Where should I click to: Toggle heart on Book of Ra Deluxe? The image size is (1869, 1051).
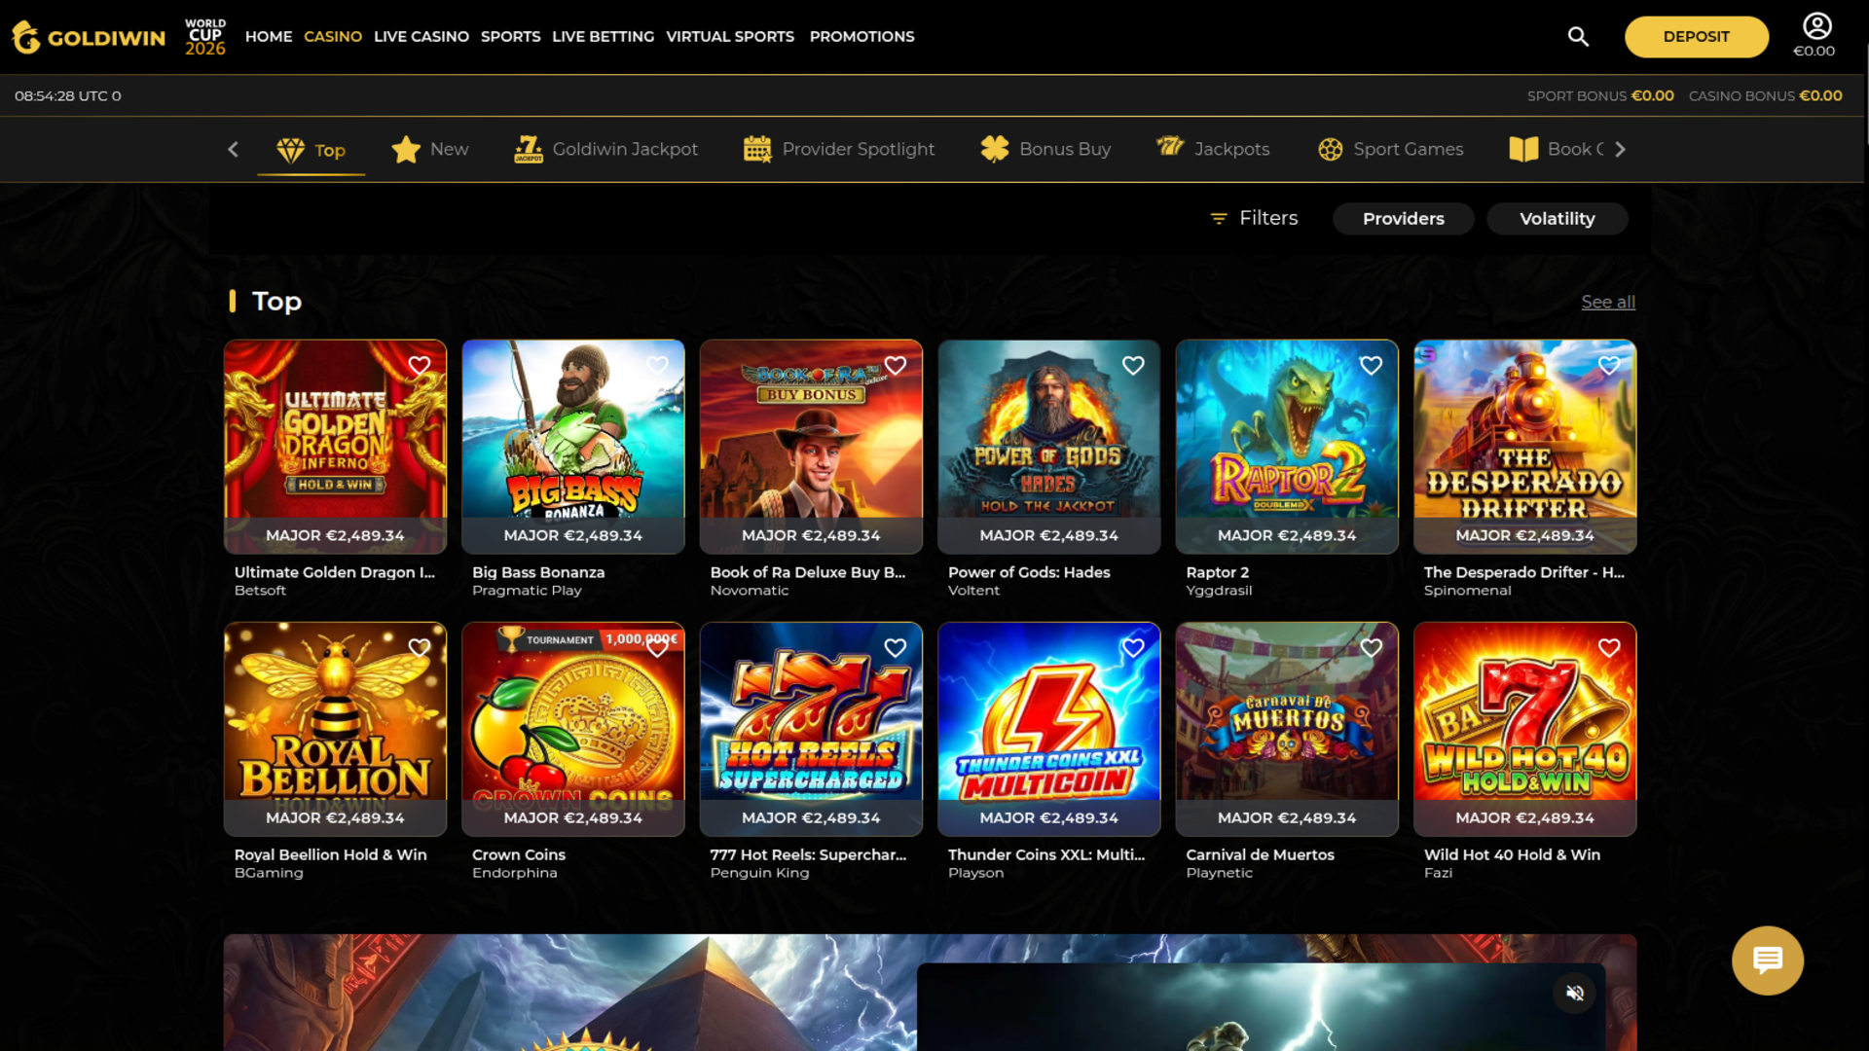[x=895, y=366]
